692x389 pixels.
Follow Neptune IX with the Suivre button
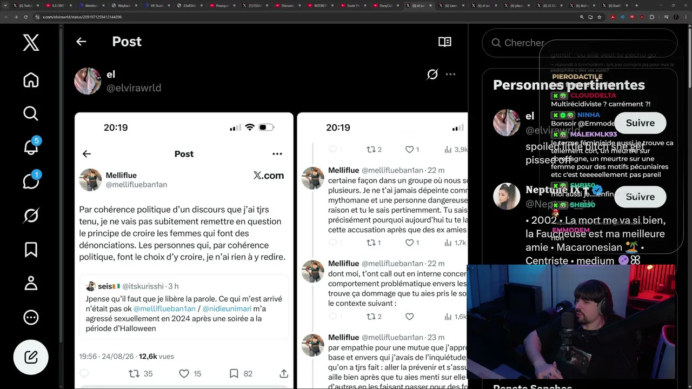pyautogui.click(x=640, y=197)
